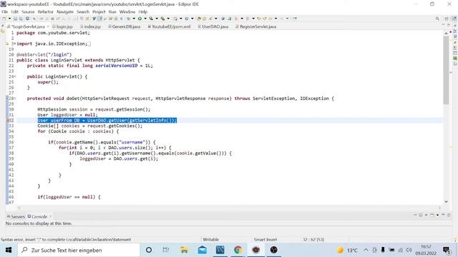The width and height of the screenshot is (458, 257).
Task: Open the File menu
Action: pyautogui.click(x=5, y=11)
